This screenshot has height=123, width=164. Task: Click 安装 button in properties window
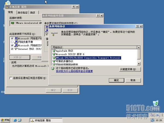click(20, 57)
